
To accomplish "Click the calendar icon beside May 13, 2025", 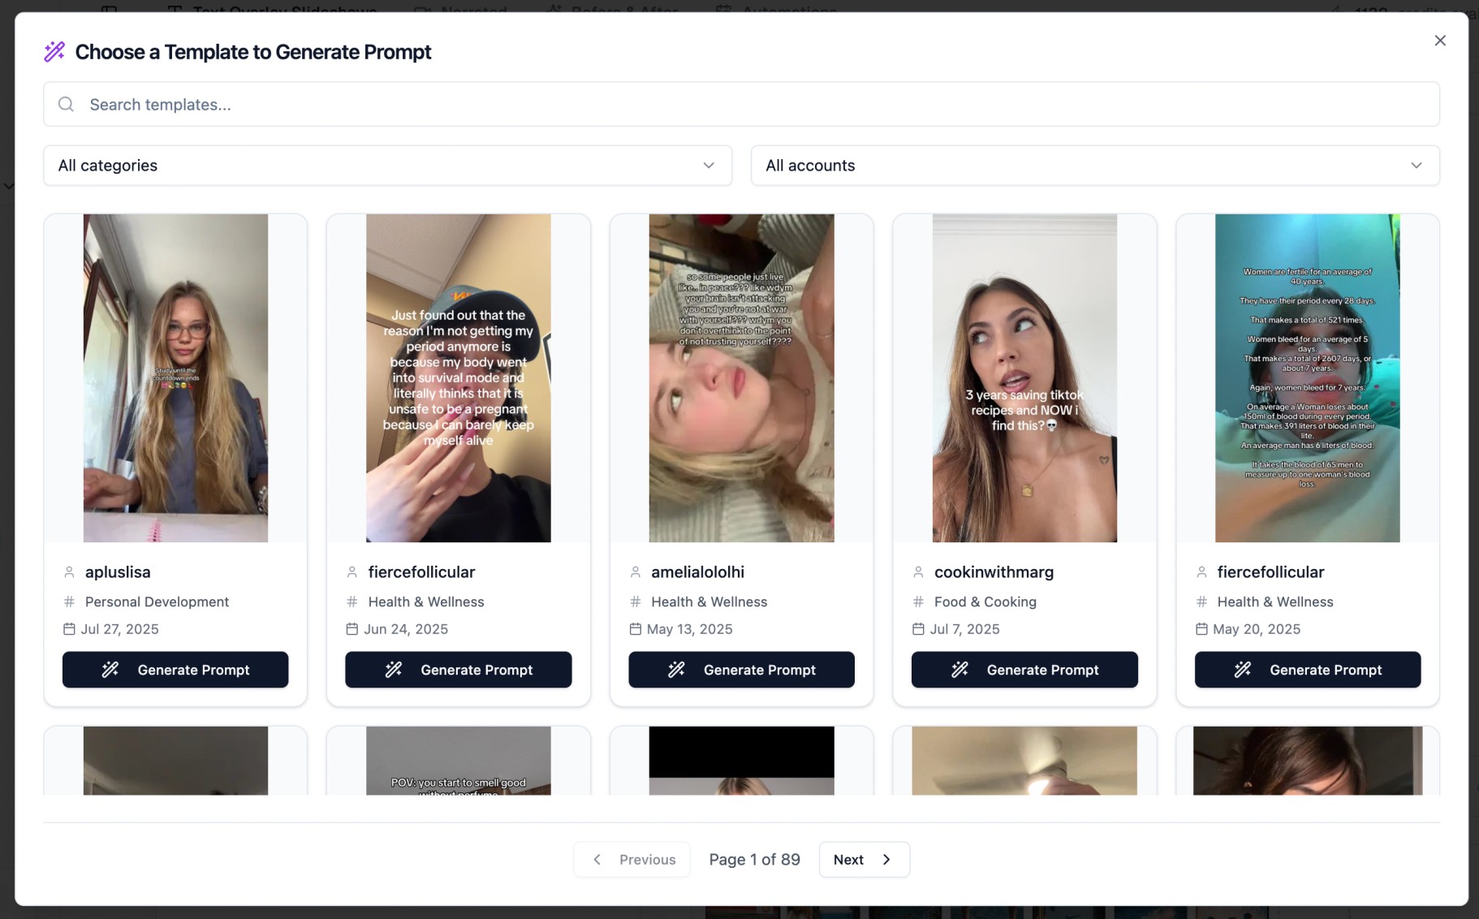I will coord(636,629).
